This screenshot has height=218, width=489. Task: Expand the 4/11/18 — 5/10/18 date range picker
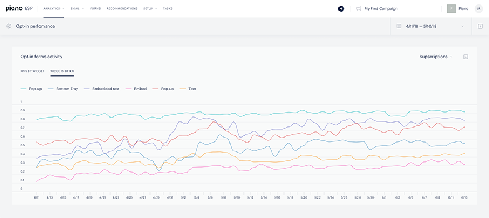click(x=430, y=27)
